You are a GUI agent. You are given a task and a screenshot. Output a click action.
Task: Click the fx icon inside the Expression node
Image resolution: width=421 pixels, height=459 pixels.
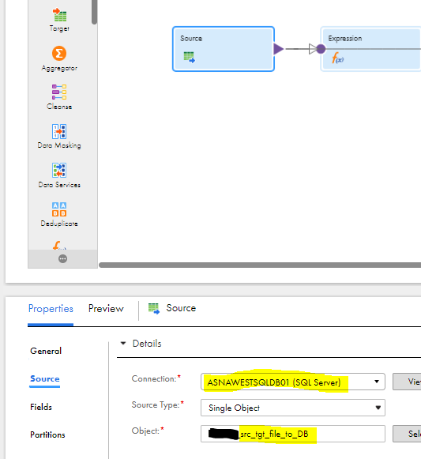coord(337,58)
